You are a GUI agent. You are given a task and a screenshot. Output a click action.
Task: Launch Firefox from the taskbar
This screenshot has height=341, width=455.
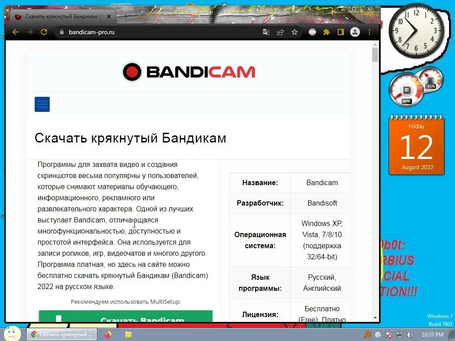coord(108,334)
